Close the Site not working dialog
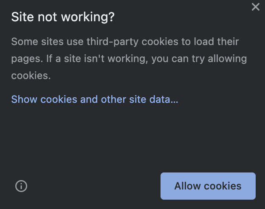Viewport: 265px width, 209px height. pos(255,7)
